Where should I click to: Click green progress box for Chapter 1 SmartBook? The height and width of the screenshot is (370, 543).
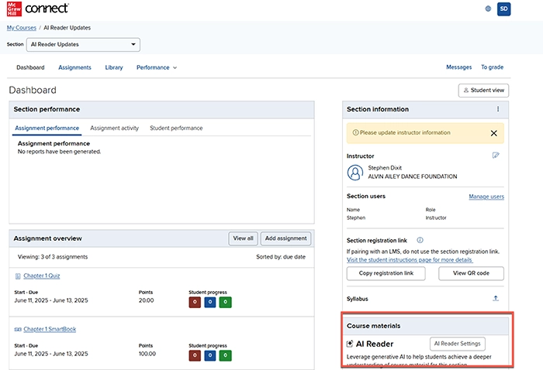click(226, 355)
